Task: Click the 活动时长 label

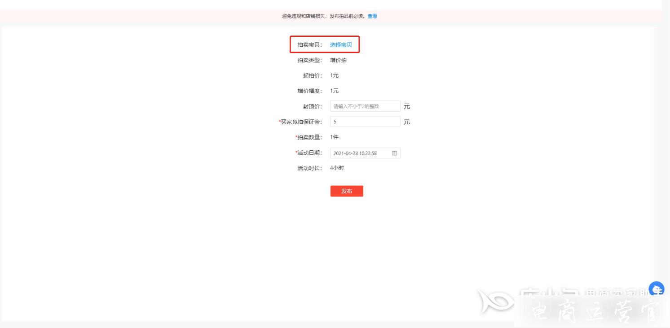Action: [x=310, y=169]
